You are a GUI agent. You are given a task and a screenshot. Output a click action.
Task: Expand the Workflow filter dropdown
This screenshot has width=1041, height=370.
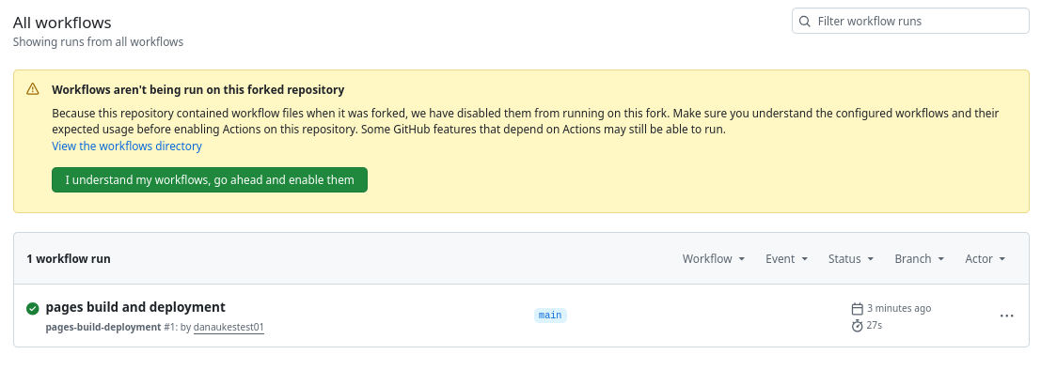pos(713,258)
